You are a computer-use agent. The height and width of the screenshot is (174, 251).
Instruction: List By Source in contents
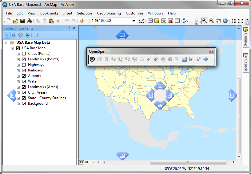point(14,35)
